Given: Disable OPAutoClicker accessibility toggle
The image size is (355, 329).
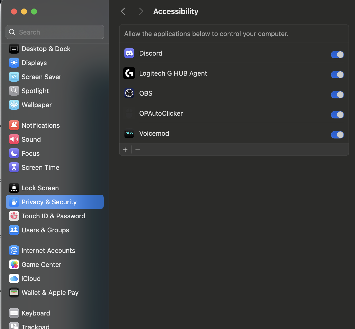Looking at the screenshot, I should [337, 115].
